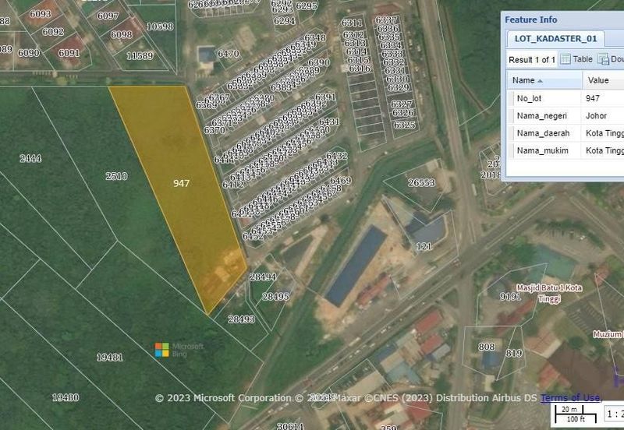Select lot 819 on the map
Screen dimensions: 624x430
514,353
